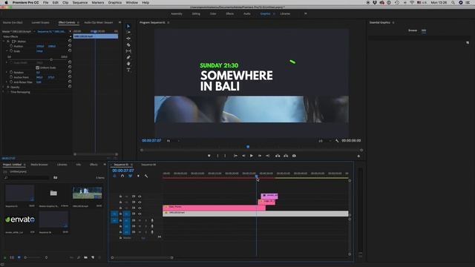The width and height of the screenshot is (475, 267).
Task: Select the Hand tool
Action: point(128,64)
